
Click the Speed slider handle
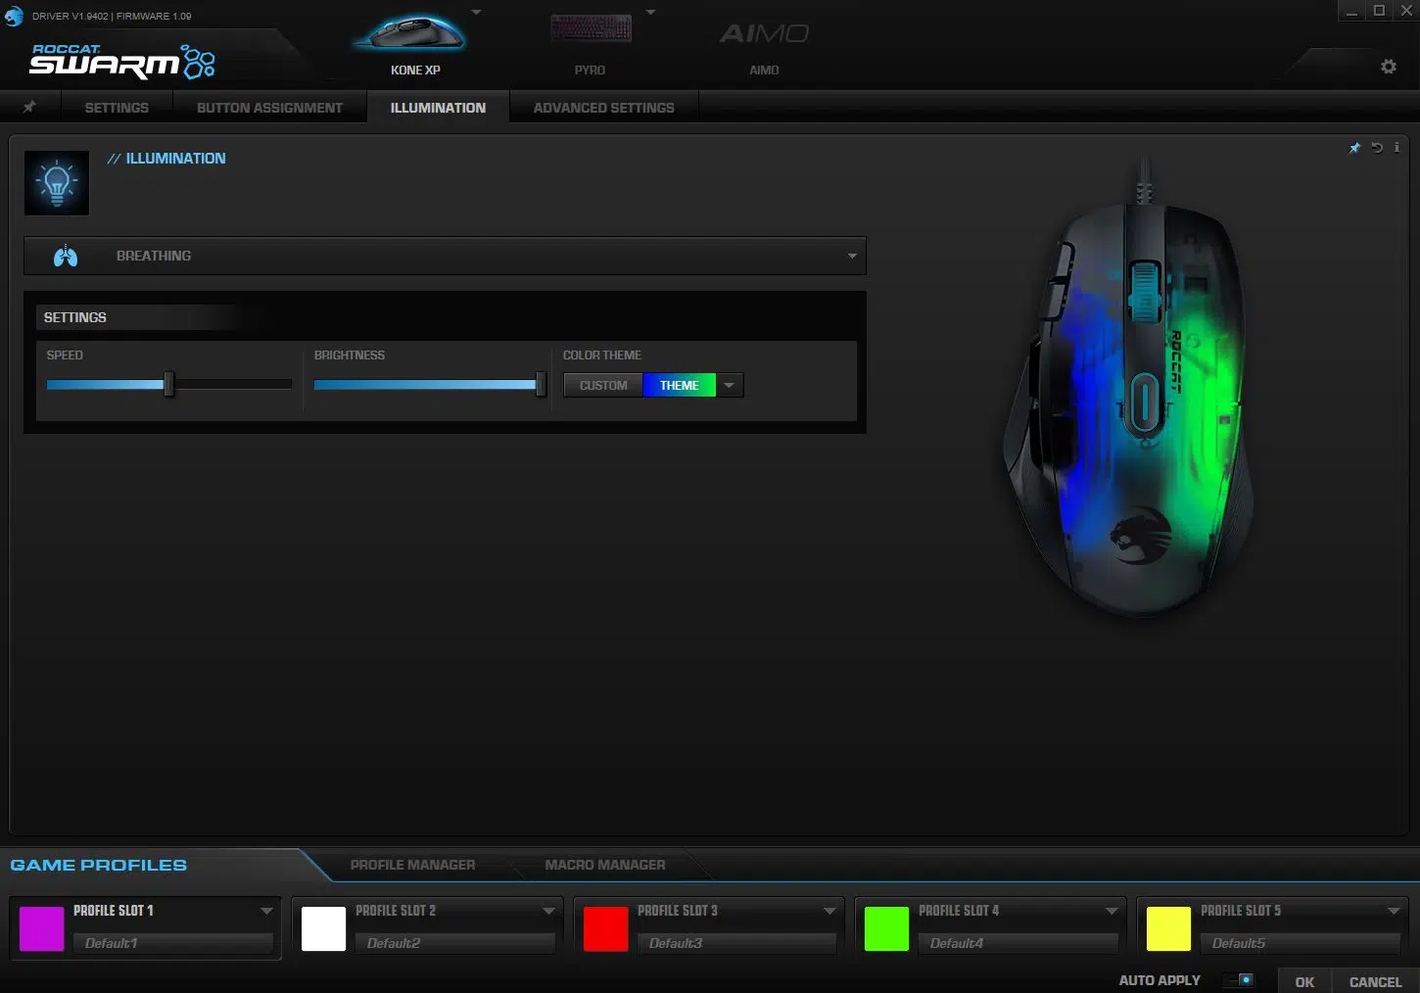(169, 384)
